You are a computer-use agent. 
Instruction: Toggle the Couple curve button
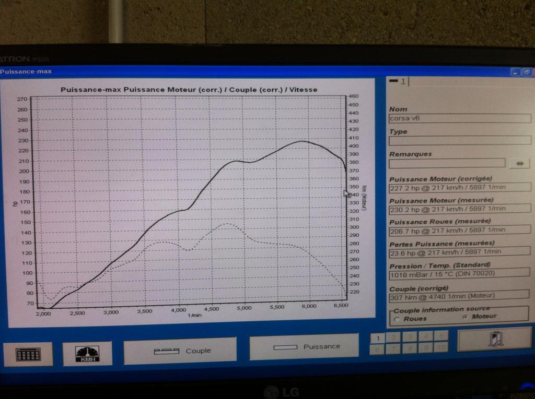180,351
